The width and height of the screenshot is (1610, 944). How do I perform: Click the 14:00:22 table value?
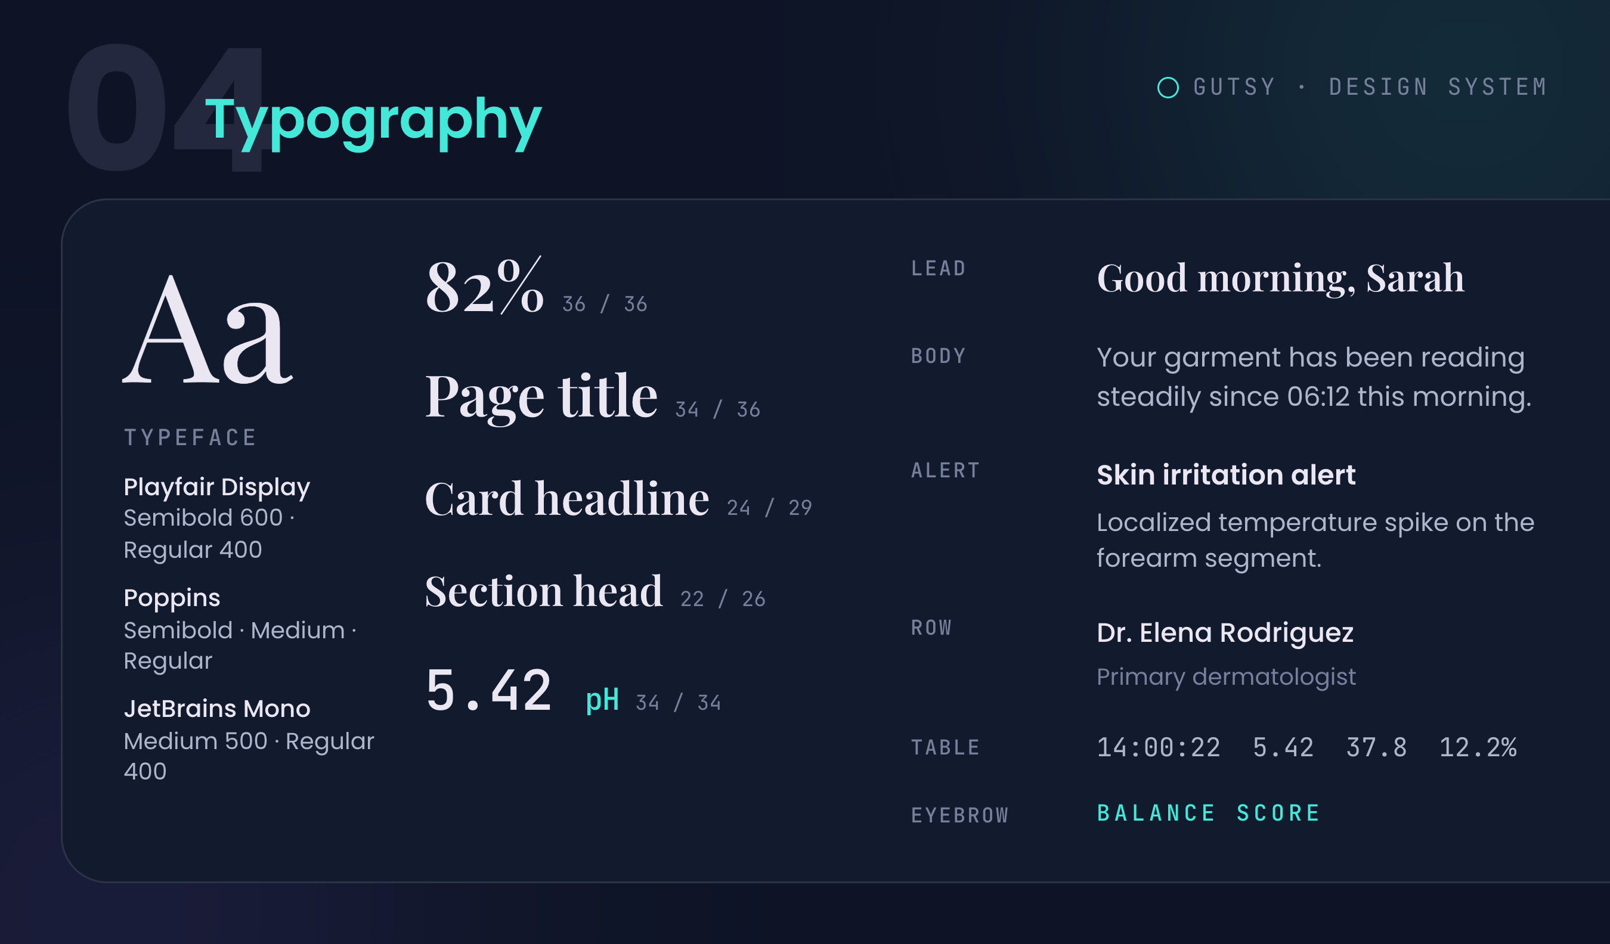point(1158,747)
